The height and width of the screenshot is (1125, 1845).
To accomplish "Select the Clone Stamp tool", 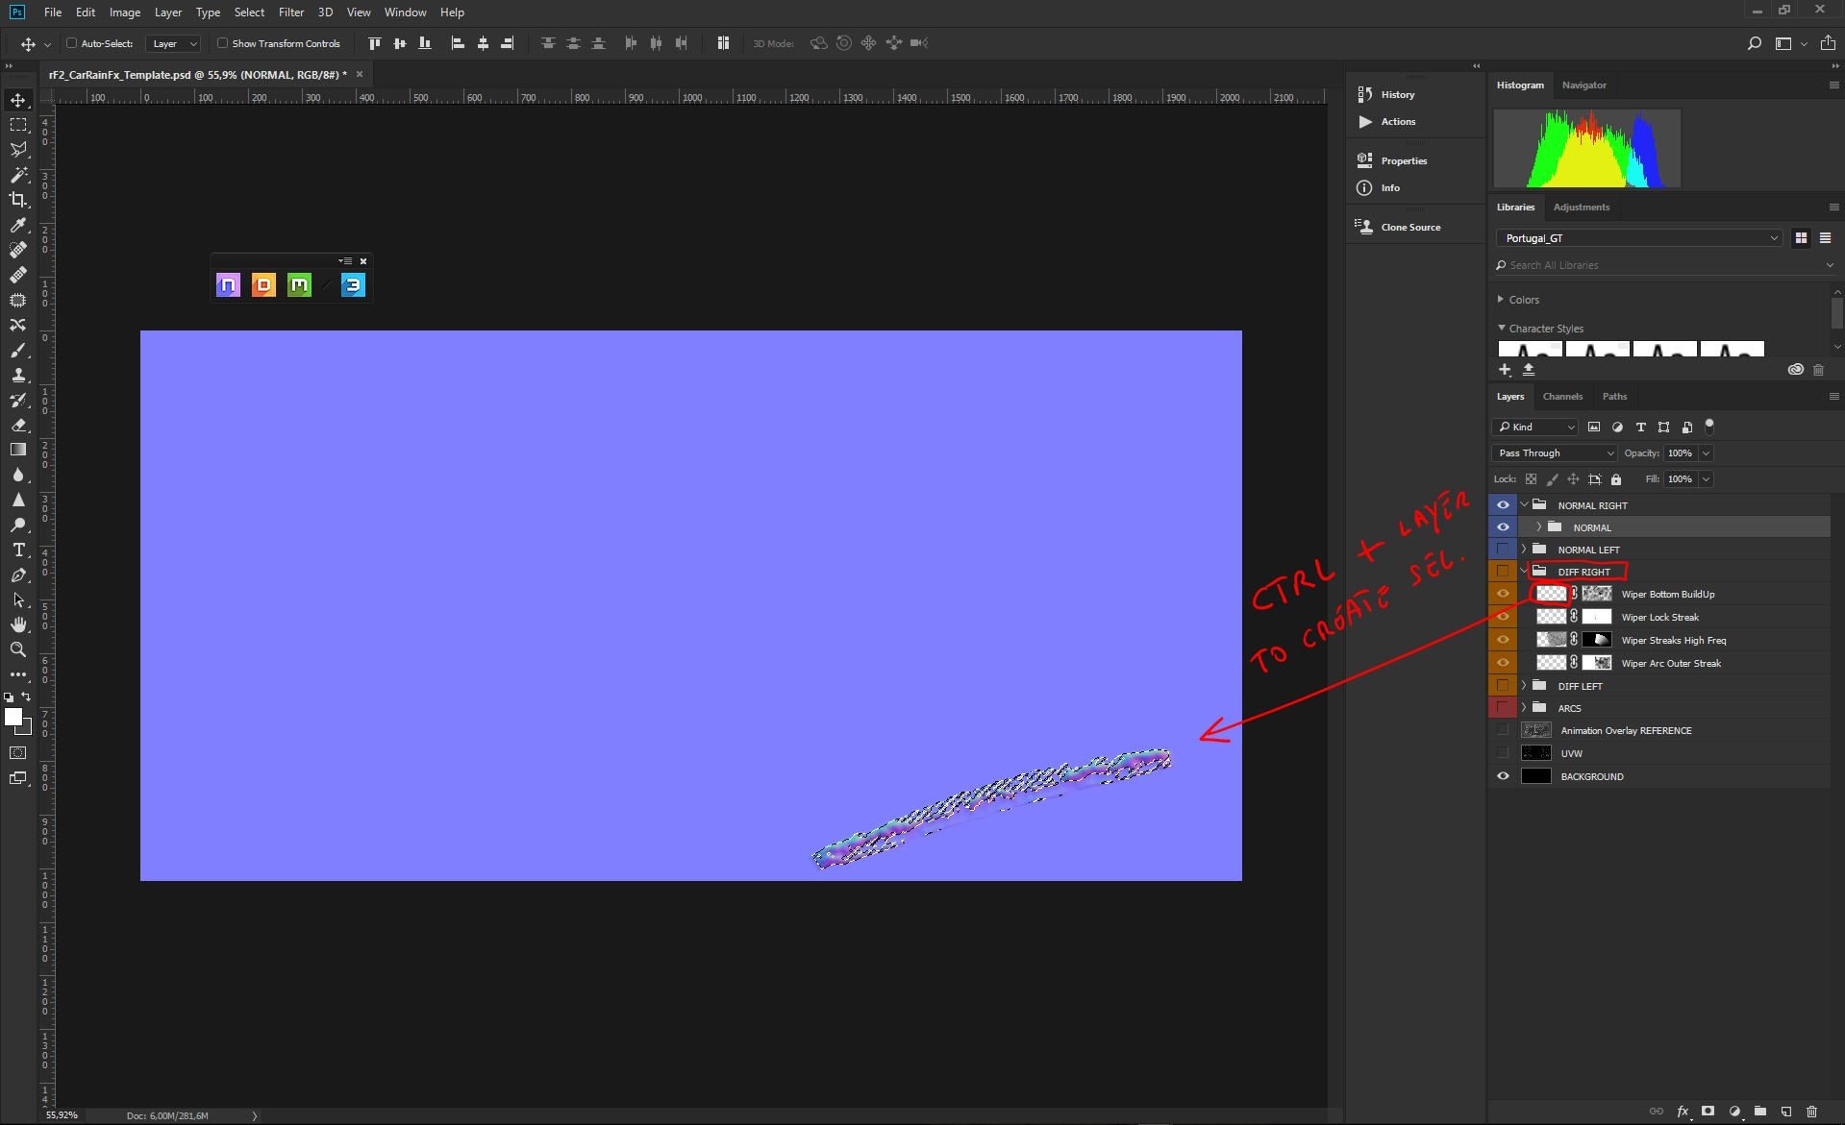I will coord(18,375).
